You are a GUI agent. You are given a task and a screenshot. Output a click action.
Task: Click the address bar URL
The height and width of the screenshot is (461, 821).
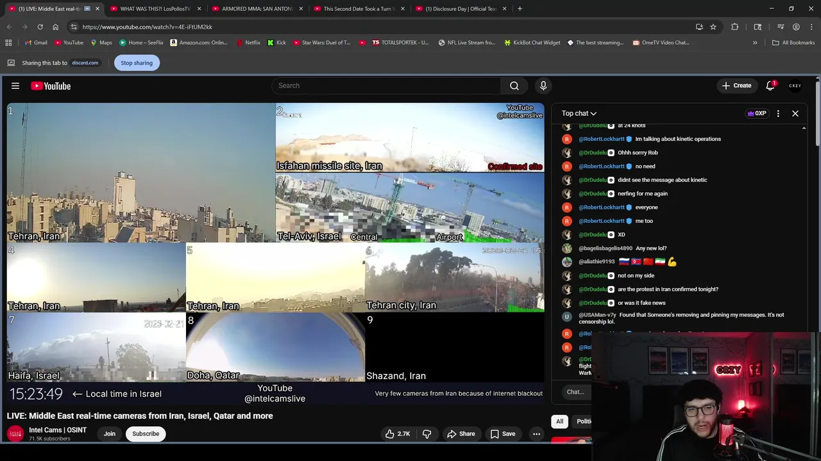(x=148, y=27)
